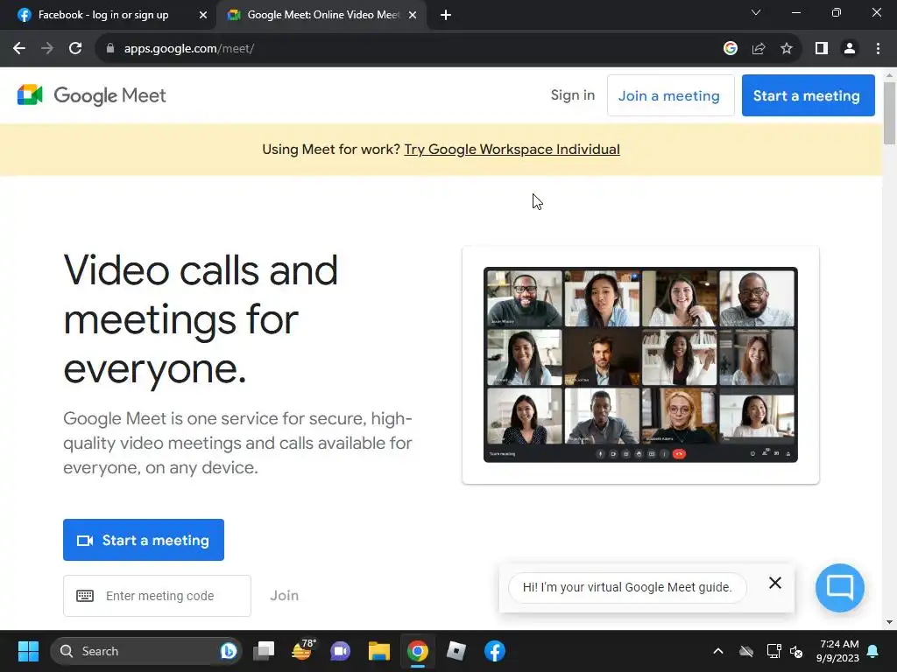The height and width of the screenshot is (672, 897).
Task: Open File Explorer from the taskbar
Action: pos(378,651)
